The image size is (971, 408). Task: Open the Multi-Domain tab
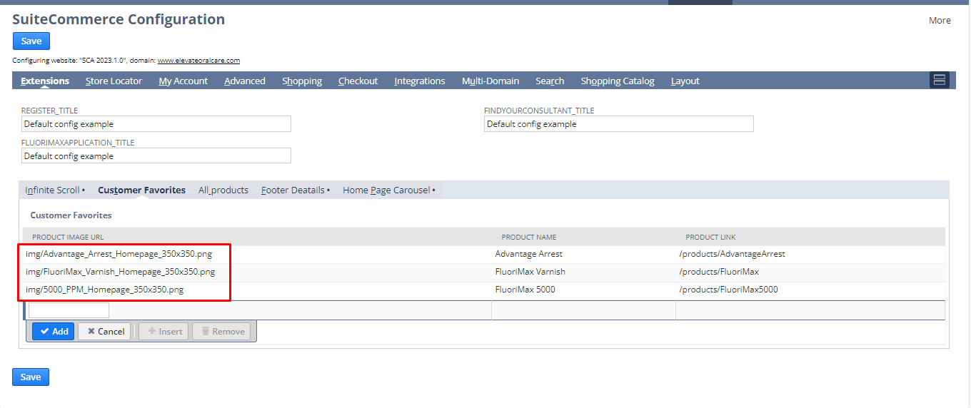coord(490,81)
